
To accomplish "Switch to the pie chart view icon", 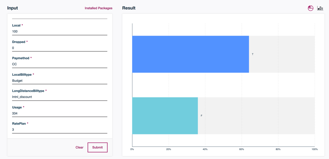I will click(310, 8).
